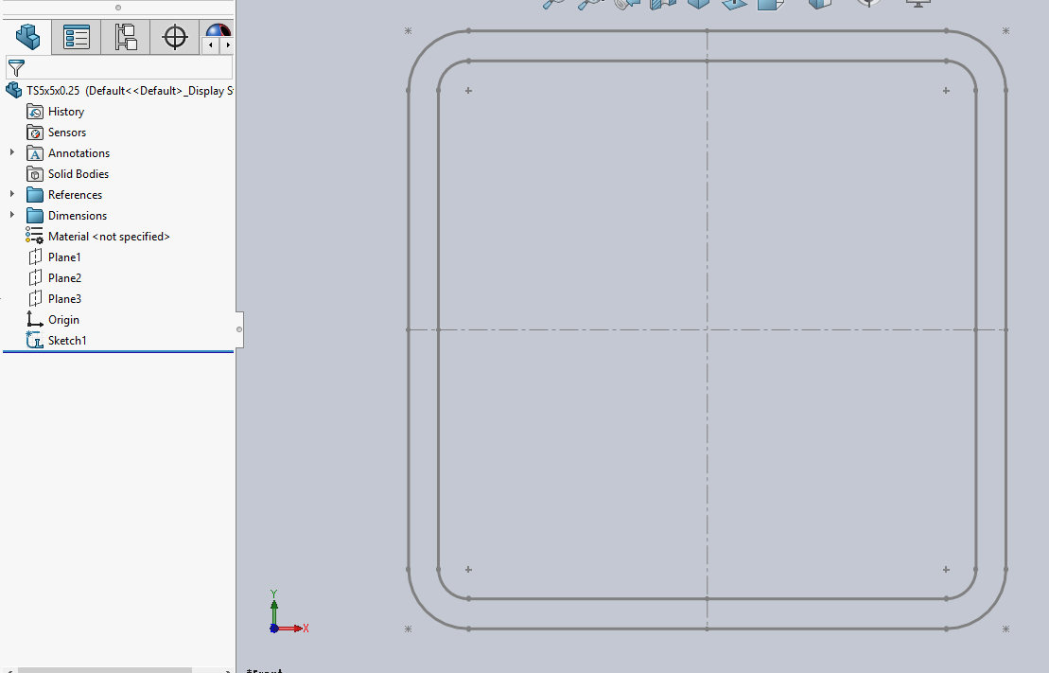Image resolution: width=1049 pixels, height=673 pixels.
Task: Select the Annotations folder
Action: click(67, 152)
